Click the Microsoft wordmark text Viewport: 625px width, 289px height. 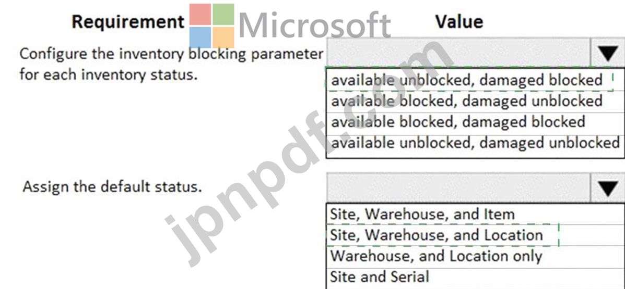pyautogui.click(x=314, y=26)
